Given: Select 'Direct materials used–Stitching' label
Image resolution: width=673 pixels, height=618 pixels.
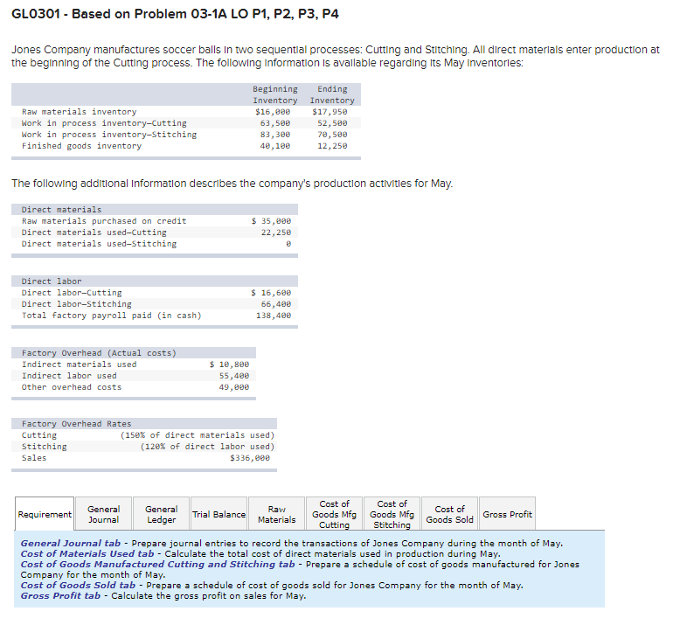Looking at the screenshot, I should 99,244.
